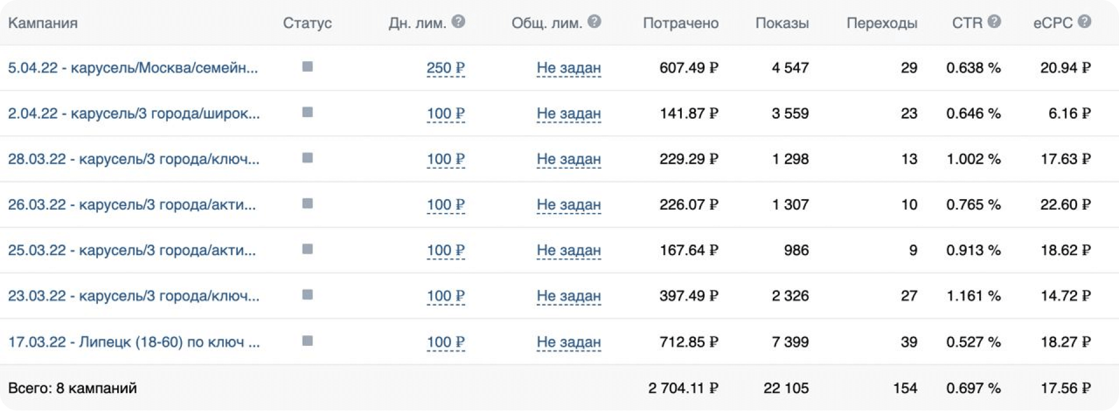Click the eCPC help question icon
Image resolution: width=1119 pixels, height=411 pixels.
pos(1084,22)
